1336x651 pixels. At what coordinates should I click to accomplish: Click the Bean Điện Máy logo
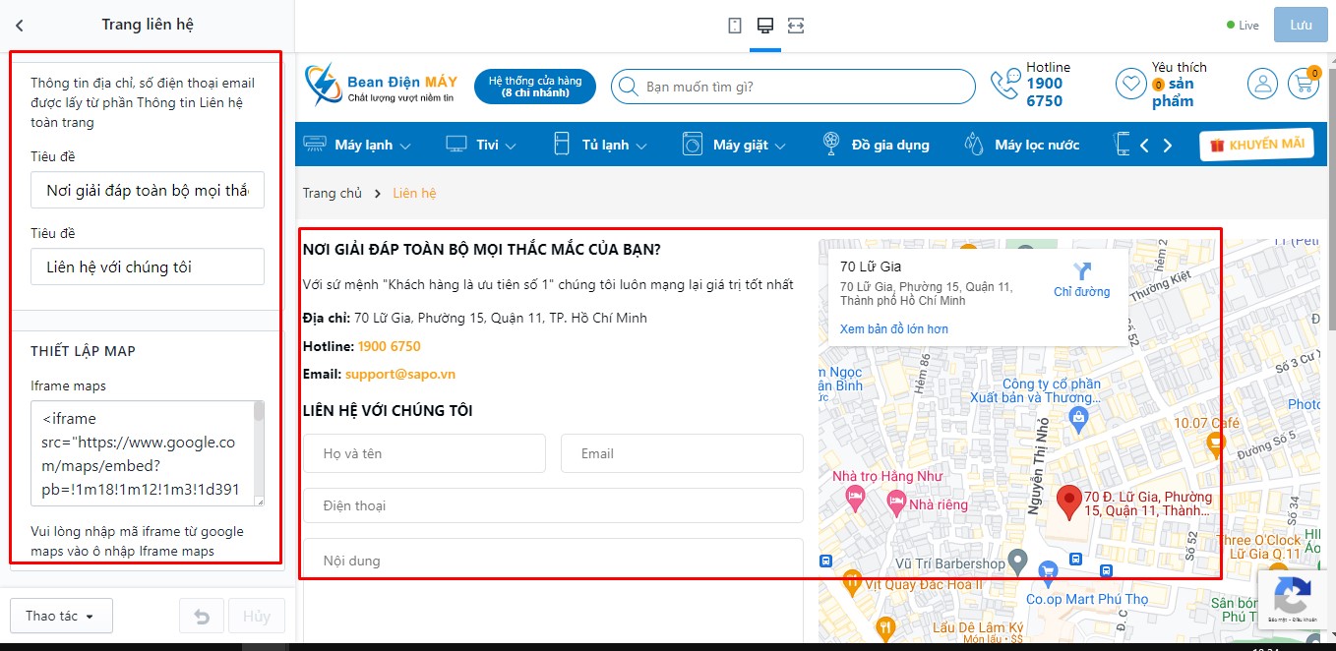pos(381,86)
